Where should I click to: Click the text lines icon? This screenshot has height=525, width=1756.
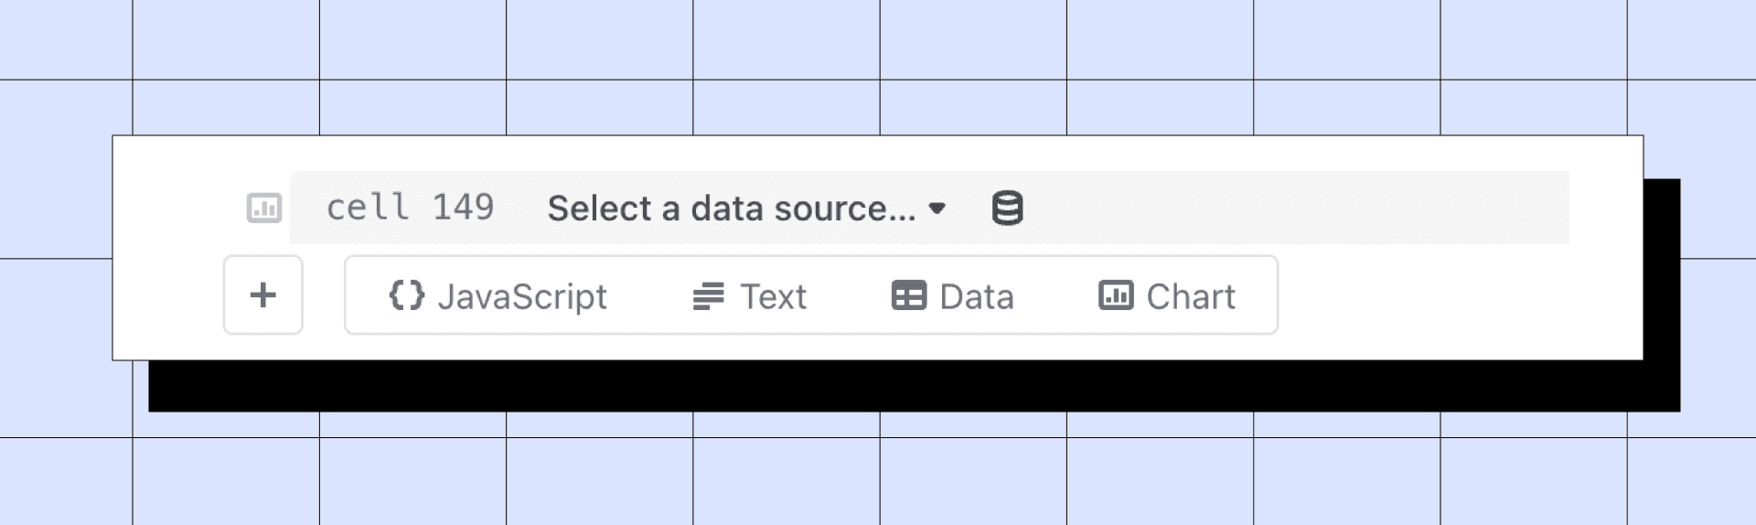(708, 296)
